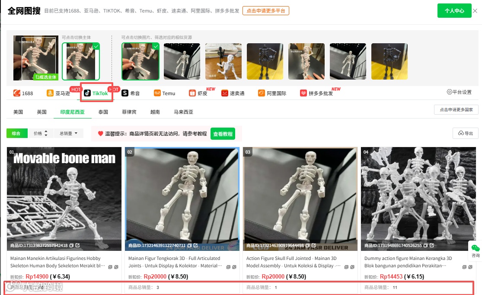This screenshot has width=482, height=295.
Task: Copy product ID 1731238272557942418
Action: click(x=71, y=246)
